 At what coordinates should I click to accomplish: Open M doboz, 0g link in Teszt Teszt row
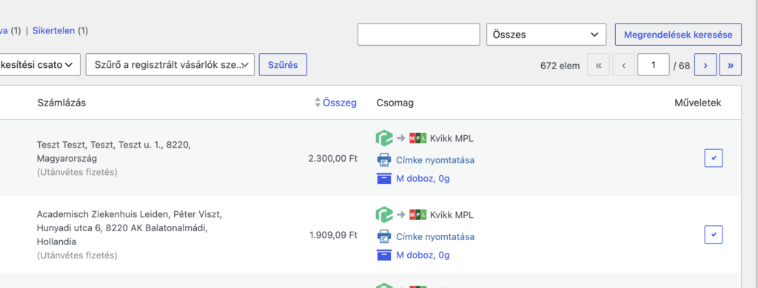[423, 179]
